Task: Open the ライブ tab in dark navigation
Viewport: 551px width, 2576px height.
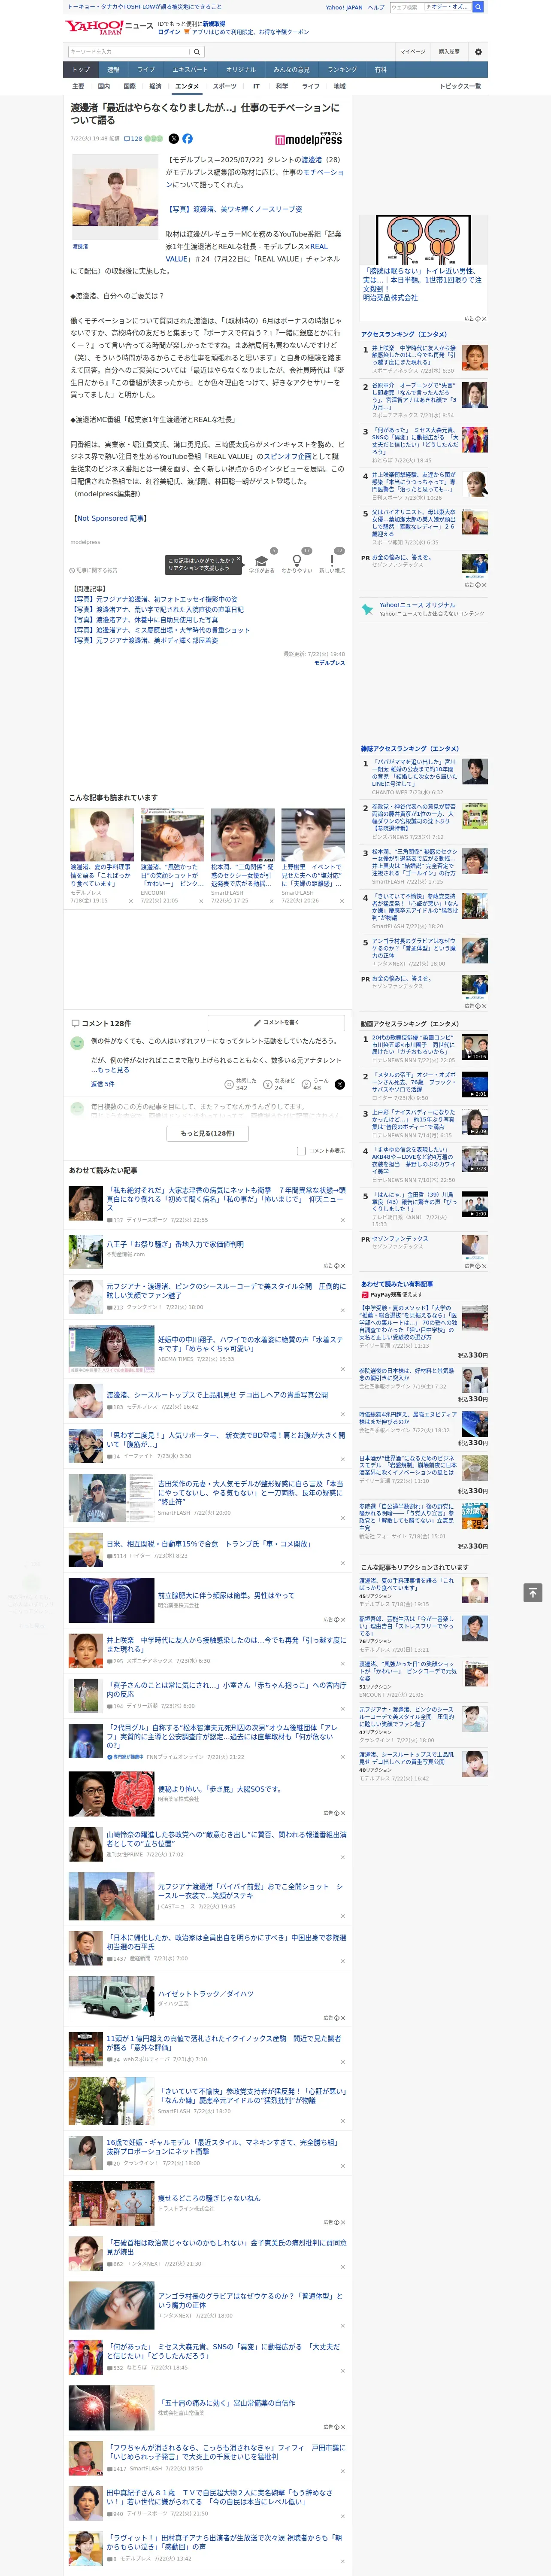Action: pyautogui.click(x=146, y=70)
